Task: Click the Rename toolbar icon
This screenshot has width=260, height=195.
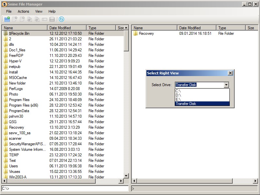Action: [x=45, y=19]
